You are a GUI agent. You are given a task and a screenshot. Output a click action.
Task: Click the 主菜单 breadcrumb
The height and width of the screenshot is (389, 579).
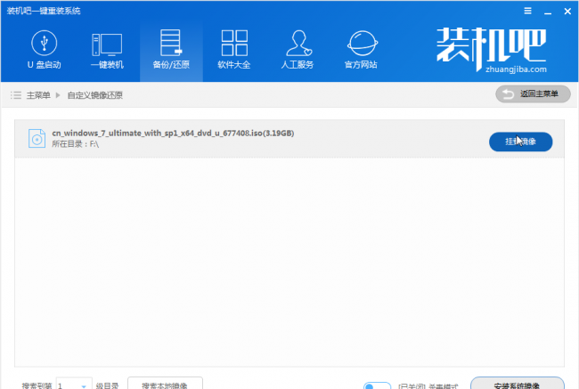(x=38, y=95)
